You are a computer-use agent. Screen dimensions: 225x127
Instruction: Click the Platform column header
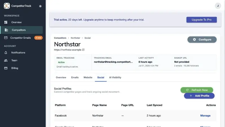pyautogui.click(x=60, y=105)
